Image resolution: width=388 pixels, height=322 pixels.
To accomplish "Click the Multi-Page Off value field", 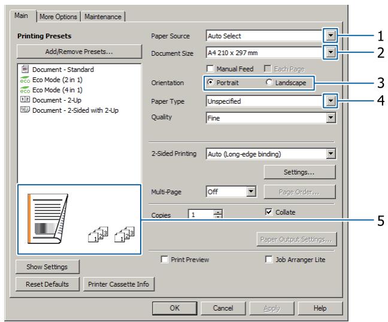I will click(226, 192).
